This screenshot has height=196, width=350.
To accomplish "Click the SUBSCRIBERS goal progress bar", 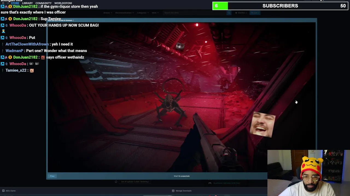I will click(280, 6).
